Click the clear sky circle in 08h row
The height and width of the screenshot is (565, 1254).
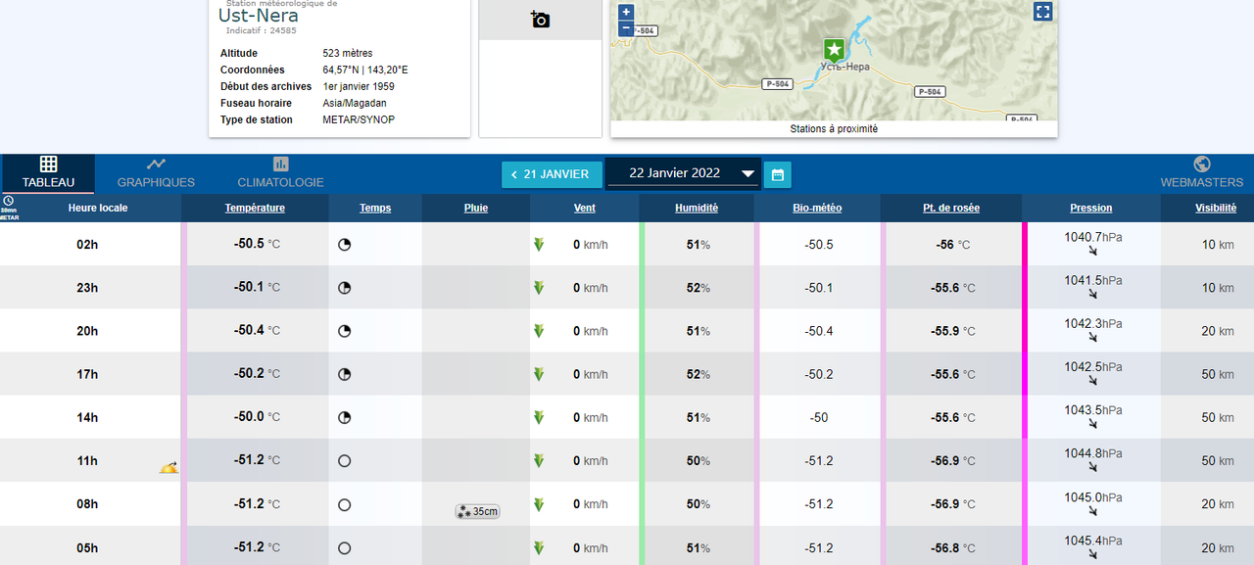[x=344, y=504]
